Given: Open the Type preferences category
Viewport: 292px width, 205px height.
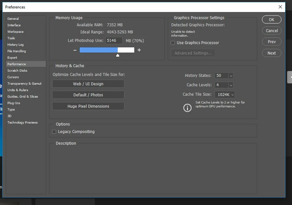Looking at the screenshot, I should coord(26,110).
